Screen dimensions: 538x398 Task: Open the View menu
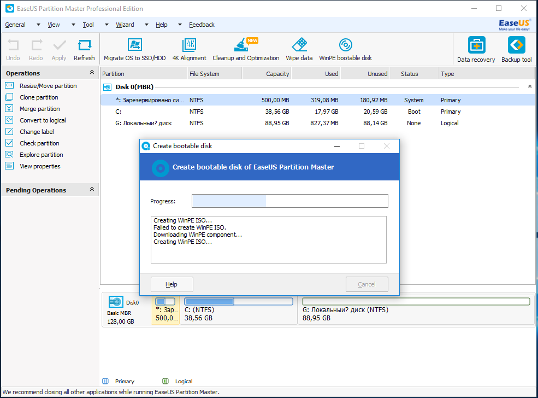pyautogui.click(x=54, y=25)
